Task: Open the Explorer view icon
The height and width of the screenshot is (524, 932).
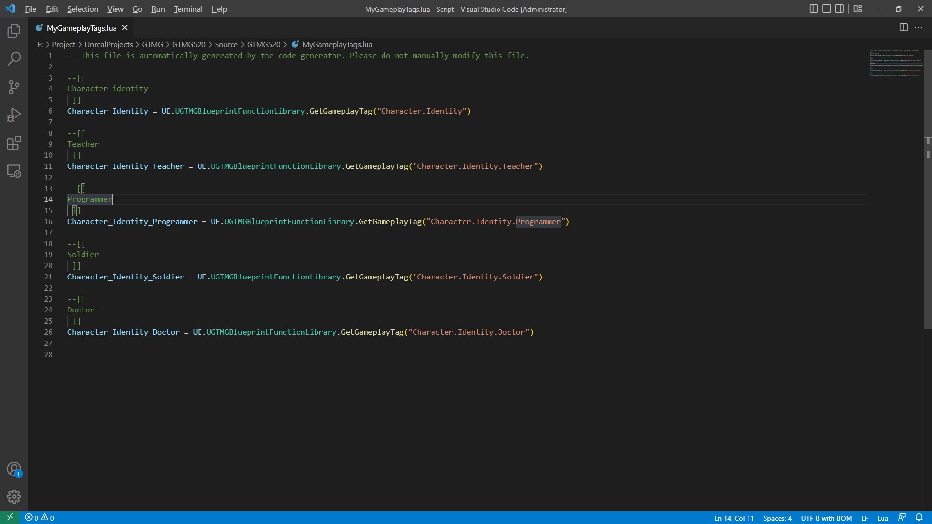Action: pos(14,31)
